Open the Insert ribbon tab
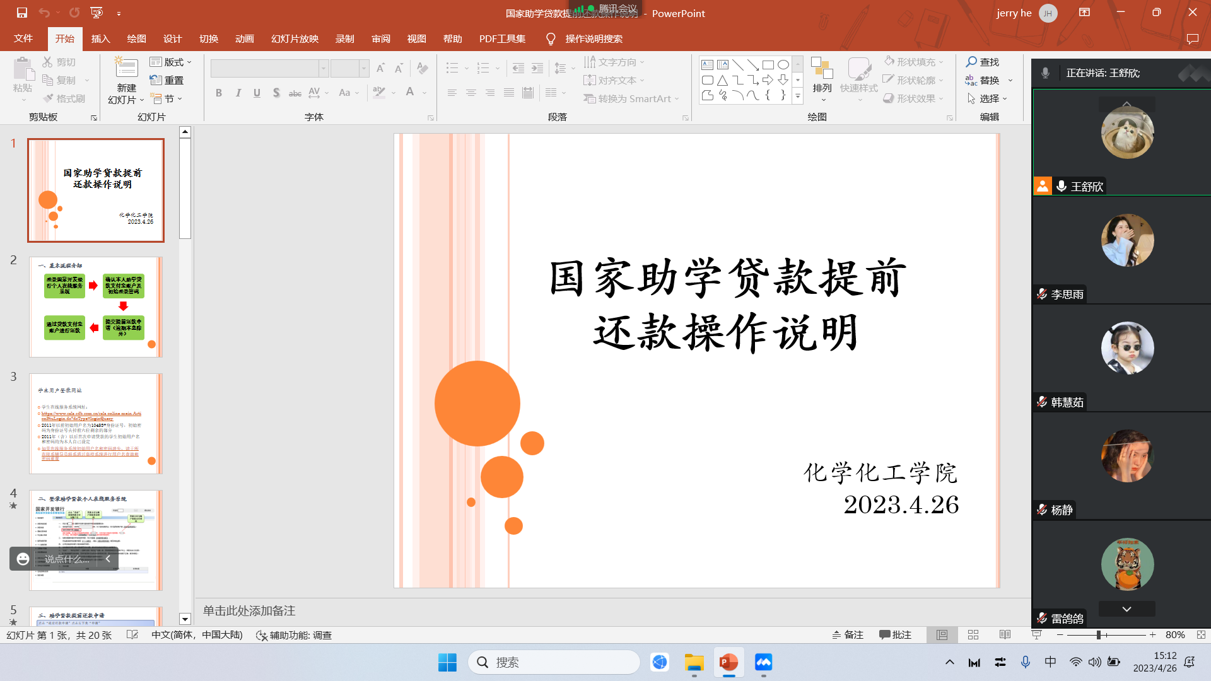The width and height of the screenshot is (1211, 681). tap(100, 39)
